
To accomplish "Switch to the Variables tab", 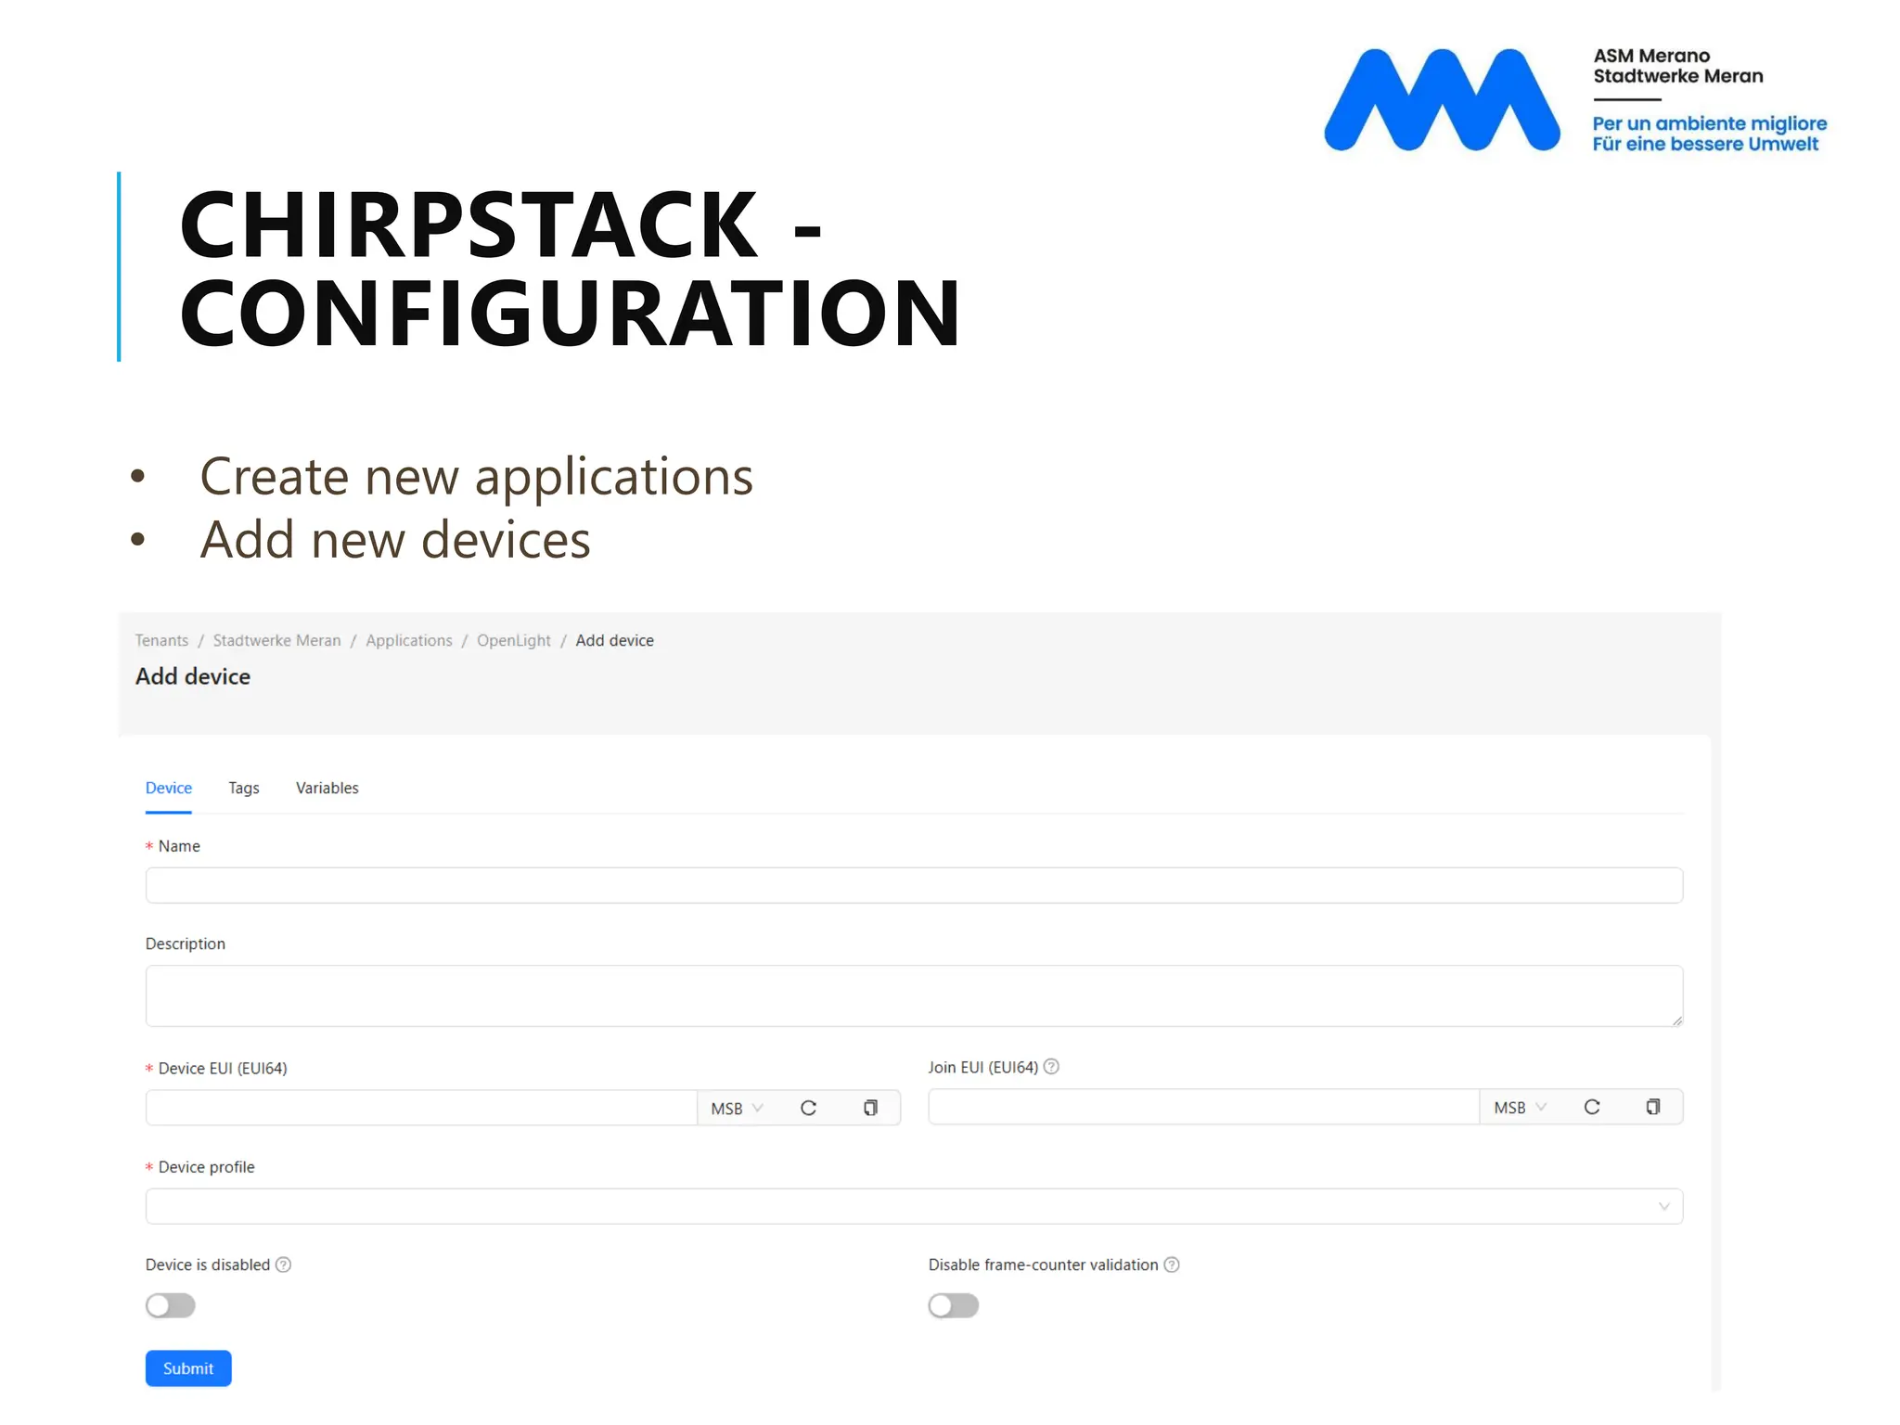I will (327, 788).
